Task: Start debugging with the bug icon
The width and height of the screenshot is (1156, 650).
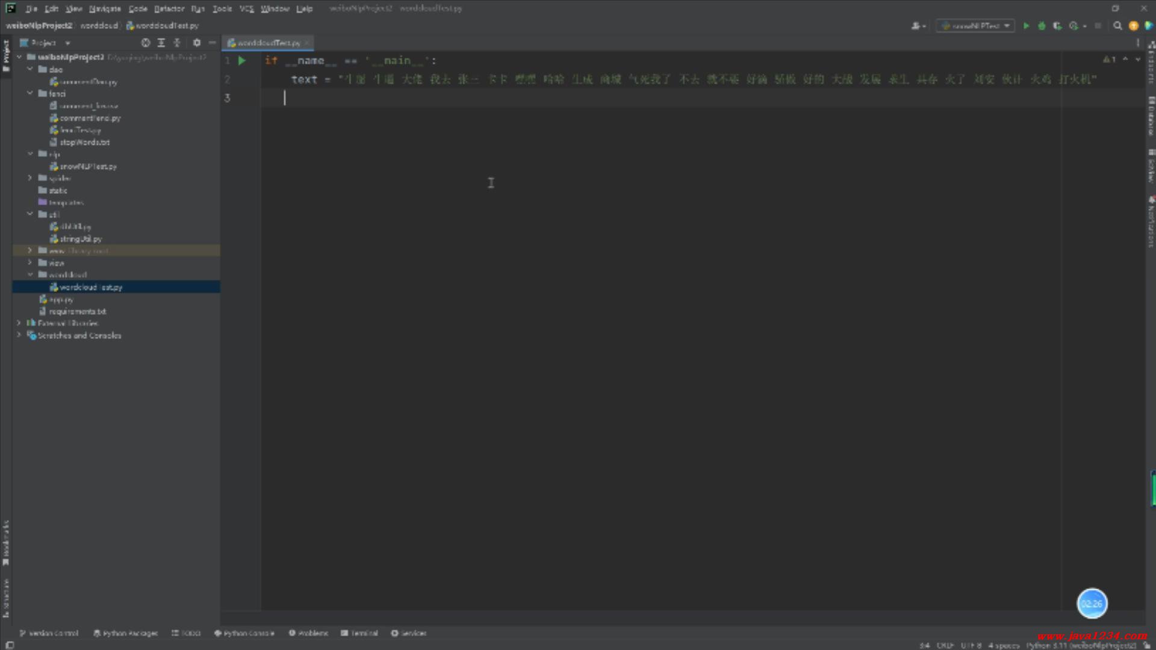Action: [x=1042, y=26]
